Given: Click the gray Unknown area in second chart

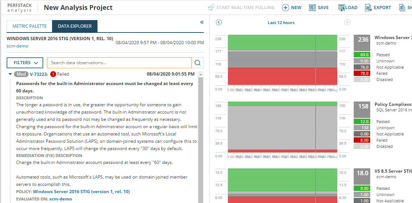Looking at the screenshot, I should coord(283,128).
